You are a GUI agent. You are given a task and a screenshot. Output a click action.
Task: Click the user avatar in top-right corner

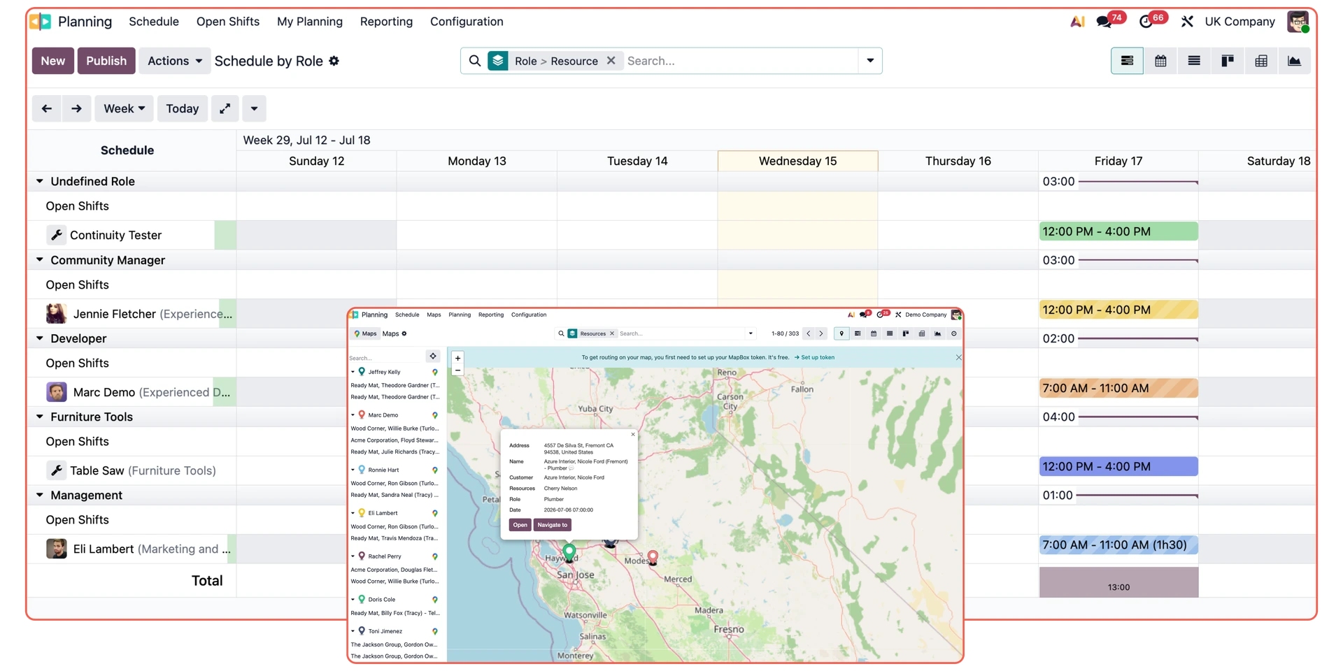point(1298,22)
